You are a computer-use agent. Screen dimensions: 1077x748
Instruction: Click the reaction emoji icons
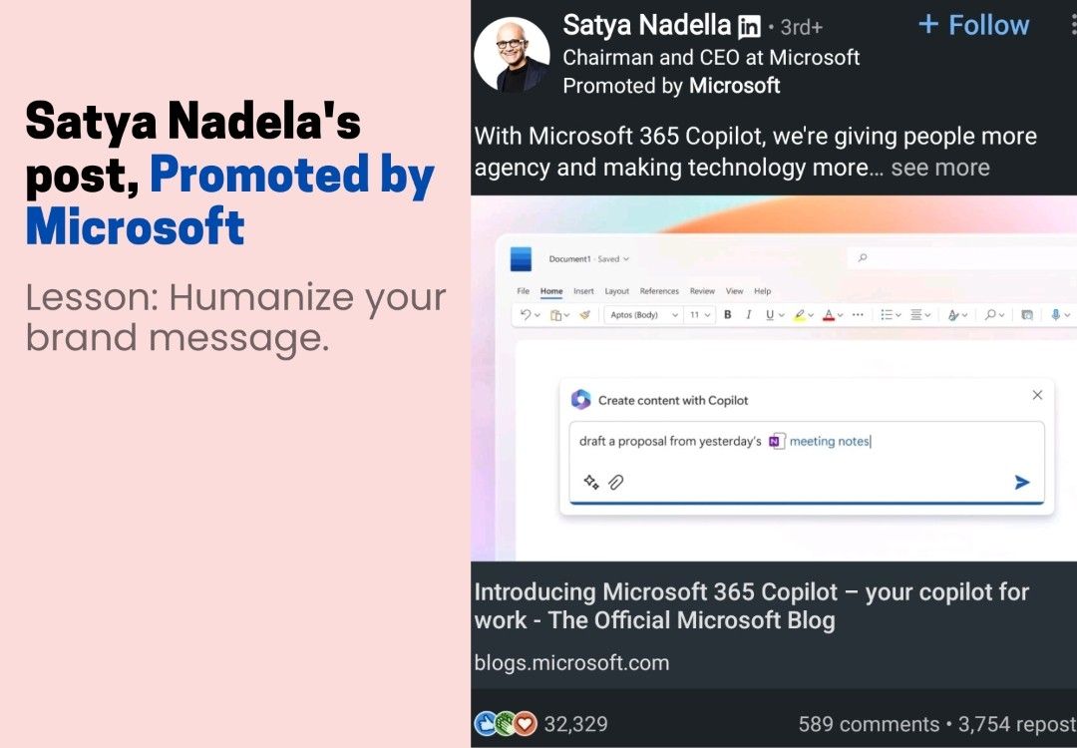(x=506, y=724)
